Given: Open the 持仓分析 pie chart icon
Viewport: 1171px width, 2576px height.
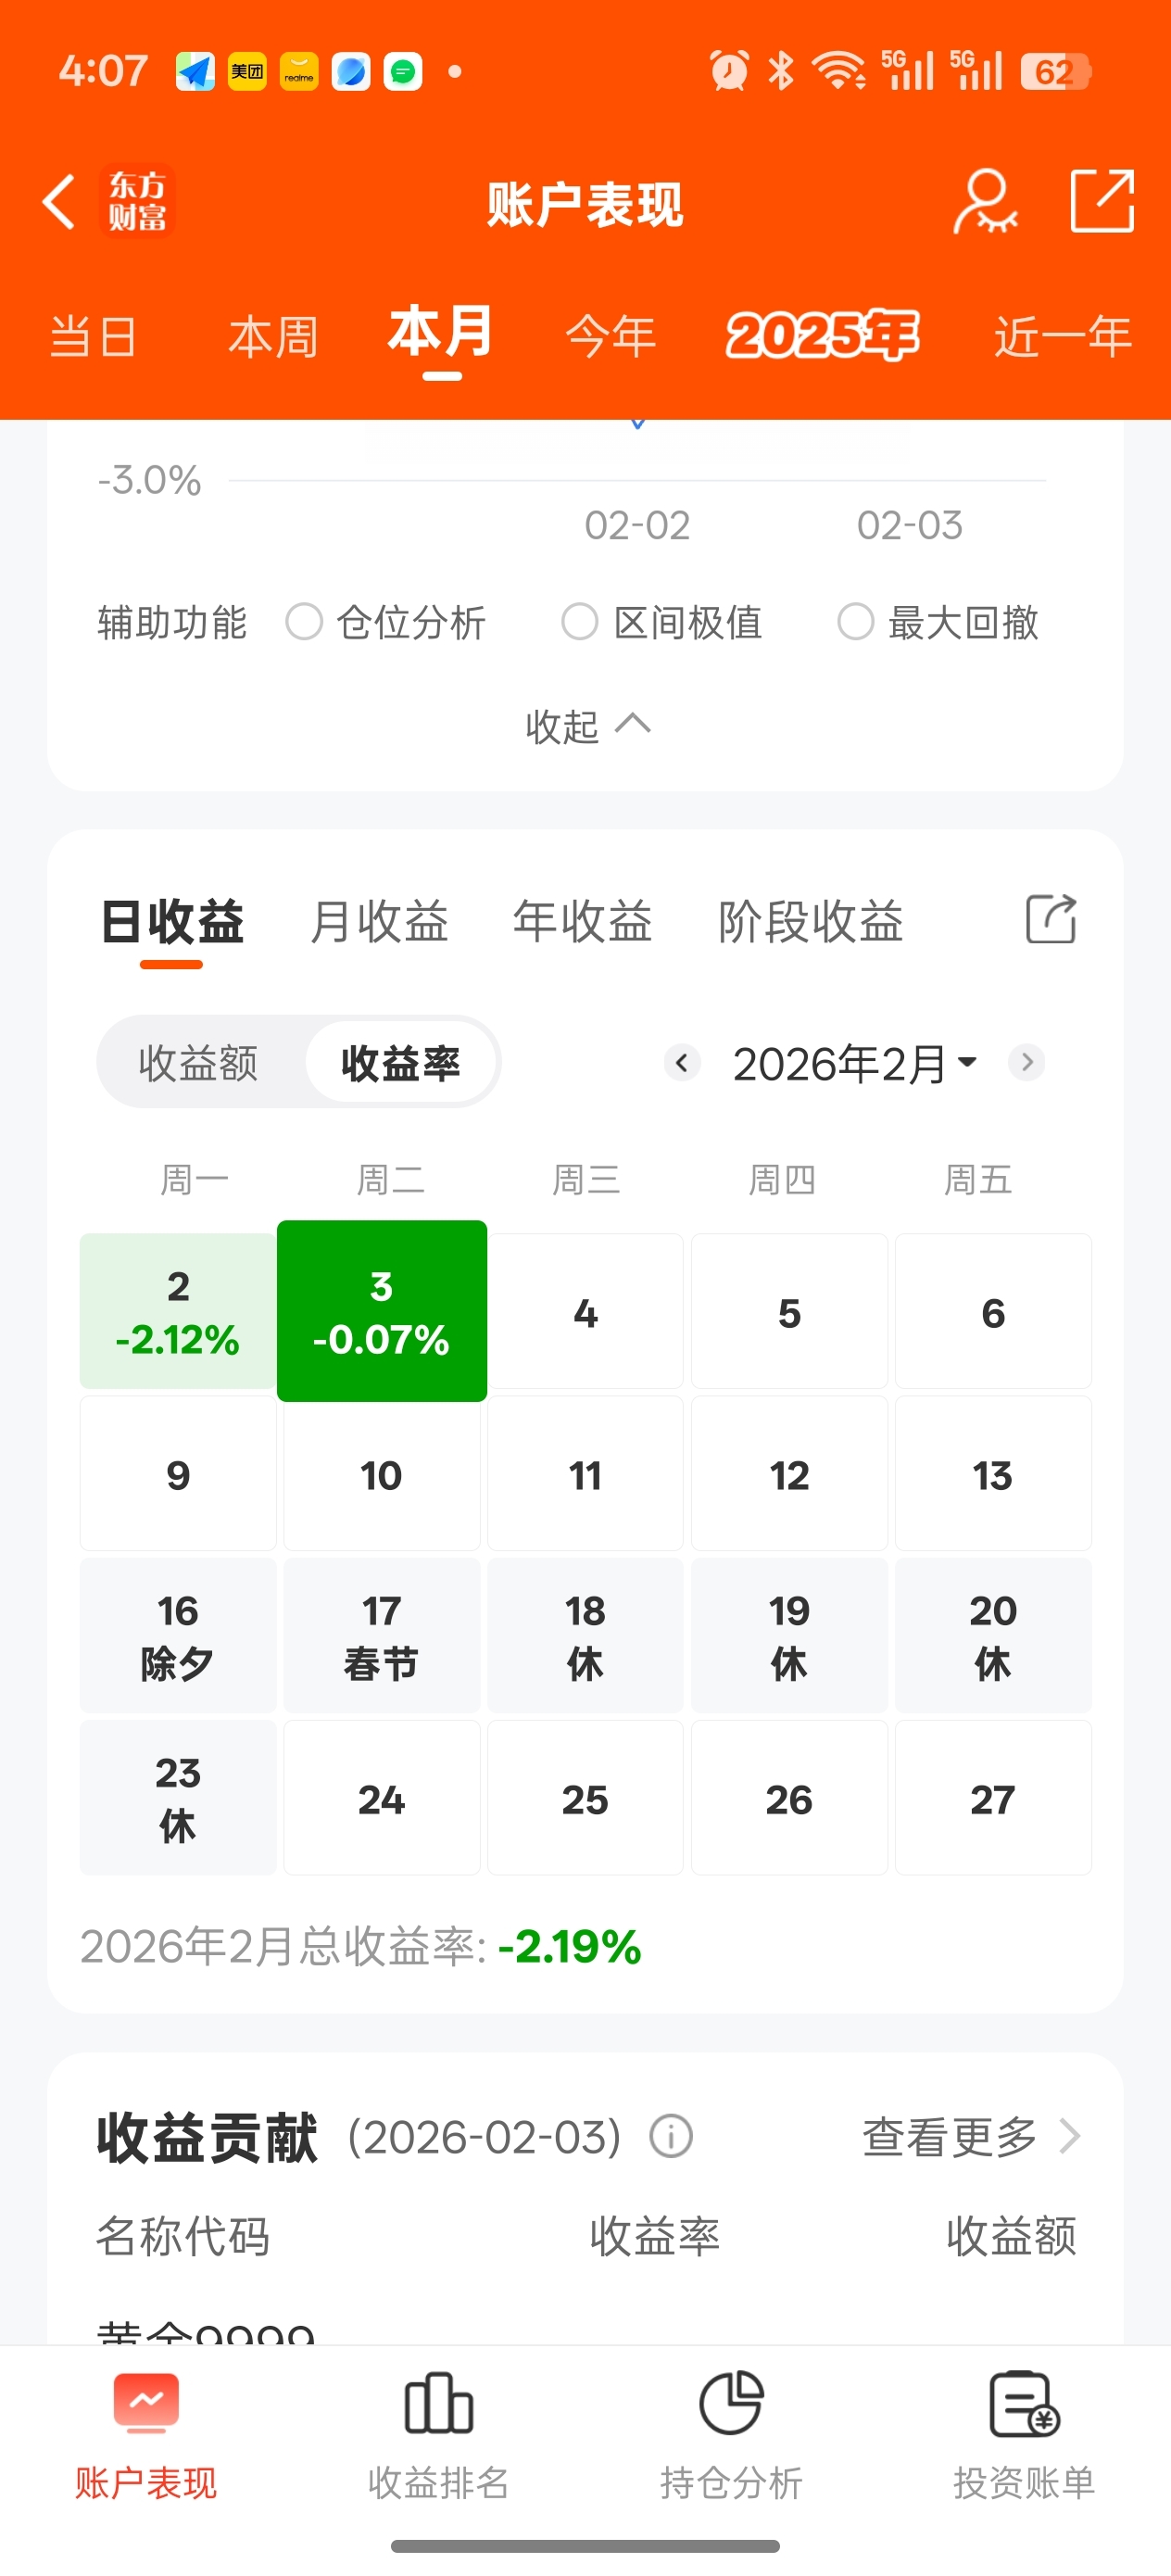Looking at the screenshot, I should point(731,2404).
